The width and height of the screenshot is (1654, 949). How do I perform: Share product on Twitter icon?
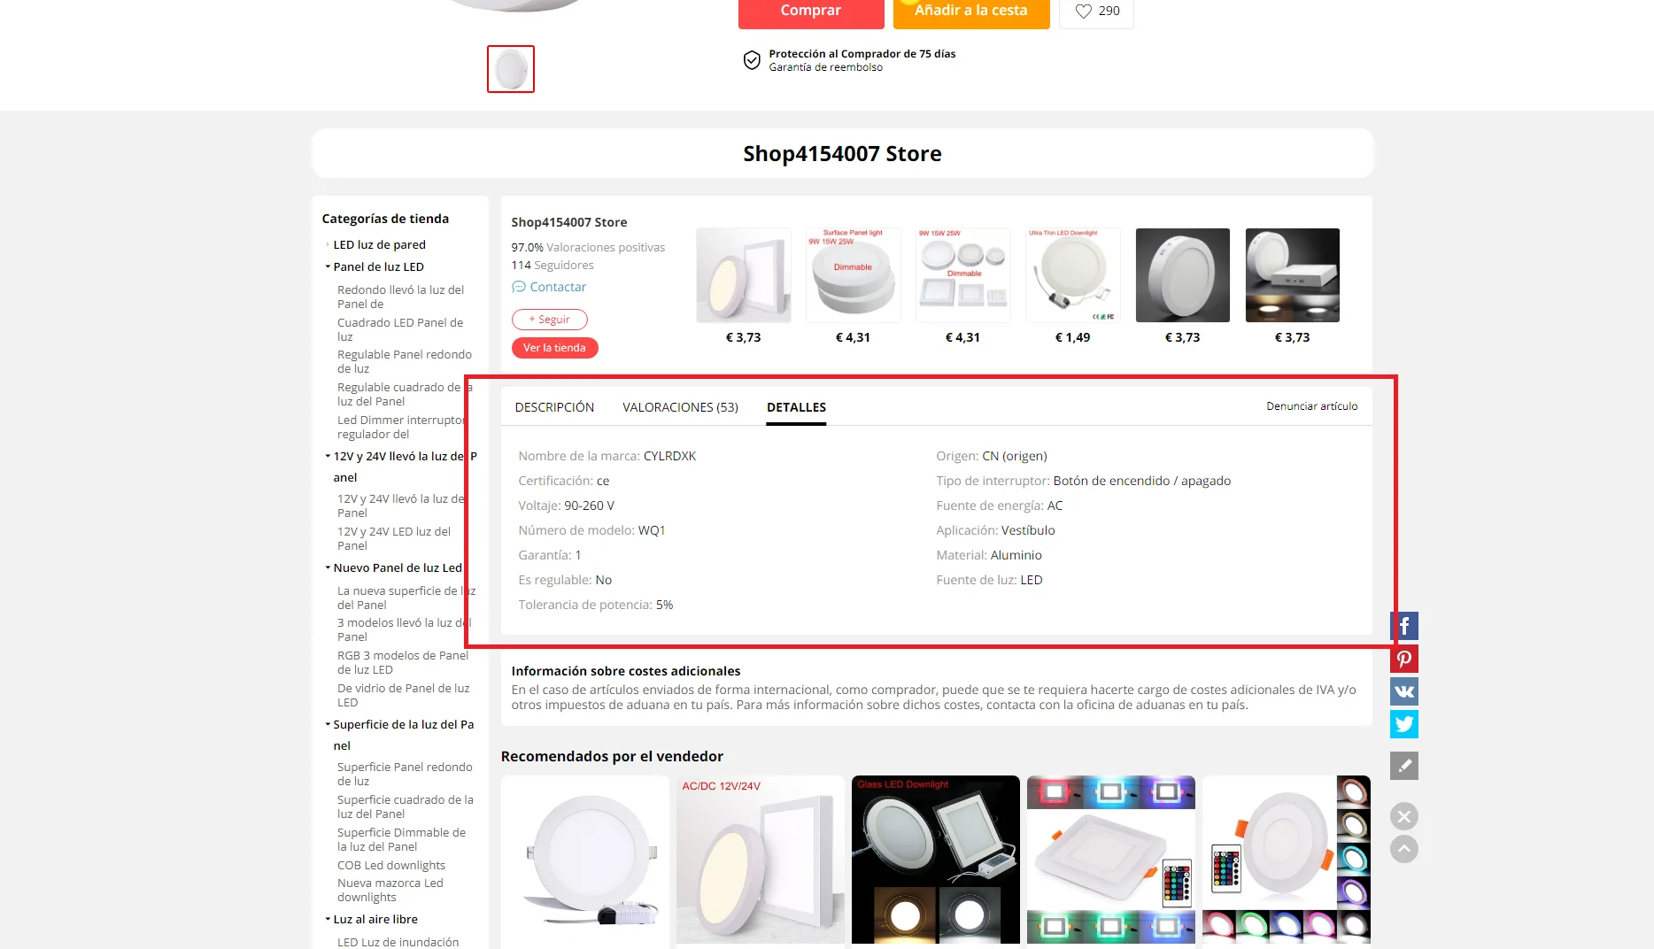click(1404, 724)
